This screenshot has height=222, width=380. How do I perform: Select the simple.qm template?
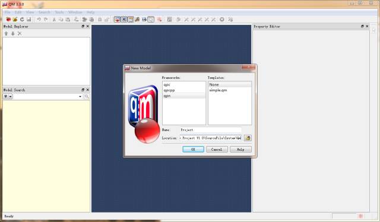tap(230, 90)
